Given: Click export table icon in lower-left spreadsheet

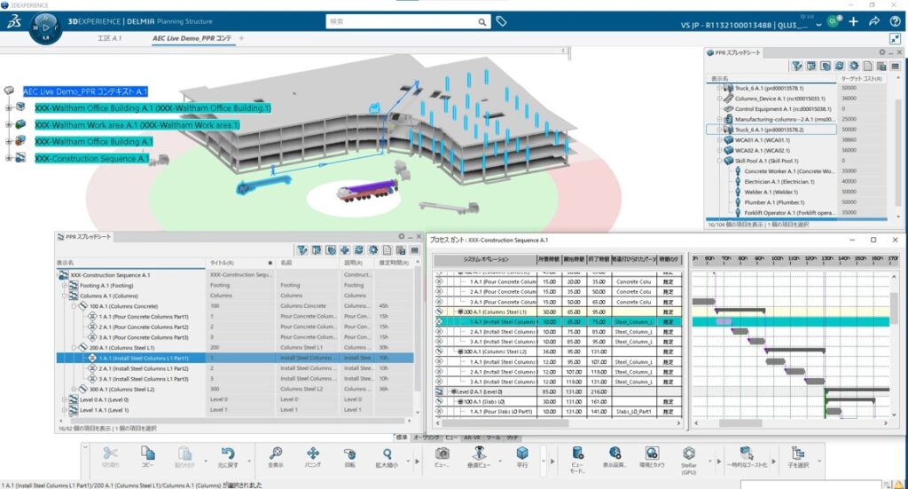Looking at the screenshot, I should tap(401, 250).
